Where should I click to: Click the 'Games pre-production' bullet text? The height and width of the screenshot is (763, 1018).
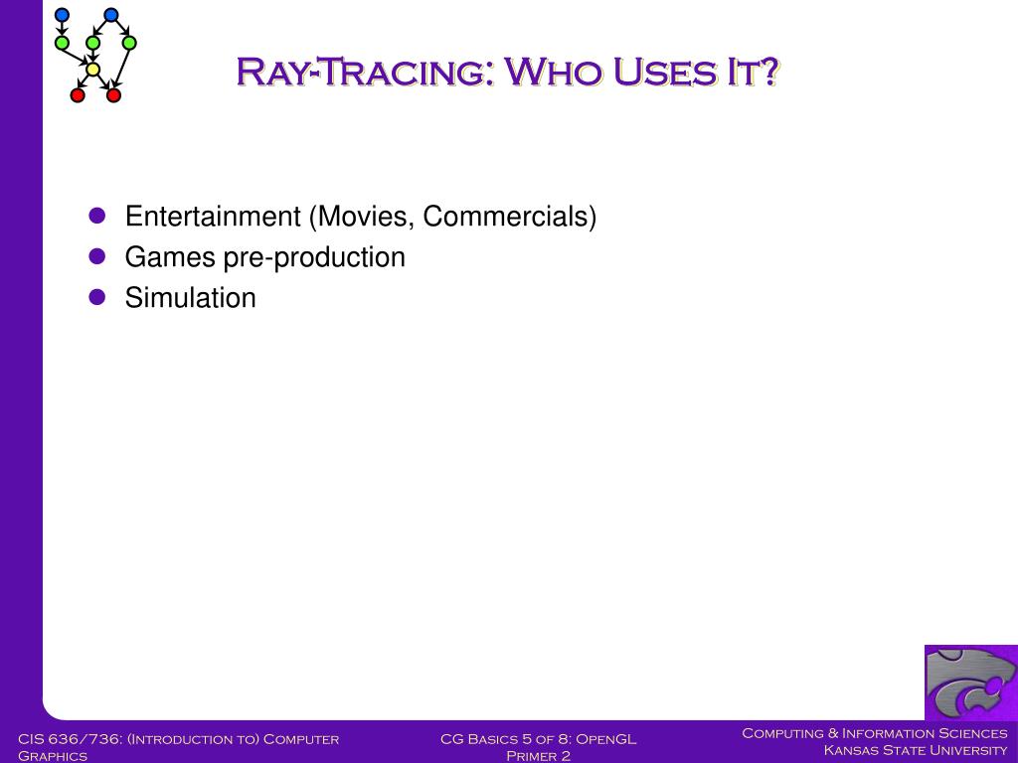coord(264,257)
